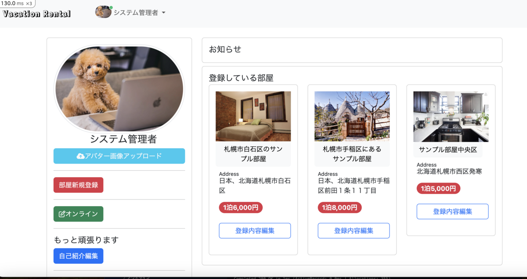Upload avatar with アバター画像アップロード button
Screen dimensions: 527x279
coord(119,156)
